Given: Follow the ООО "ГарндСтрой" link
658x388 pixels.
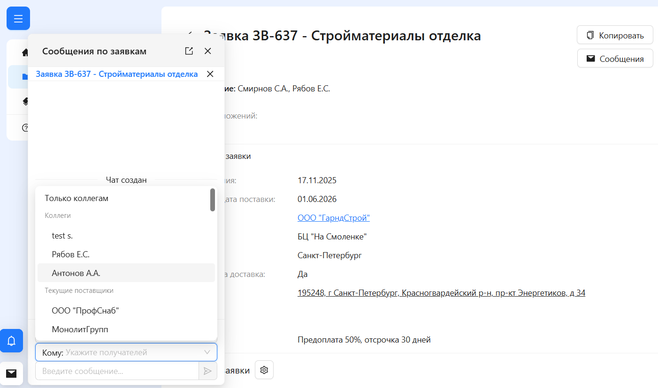Looking at the screenshot, I should point(333,217).
